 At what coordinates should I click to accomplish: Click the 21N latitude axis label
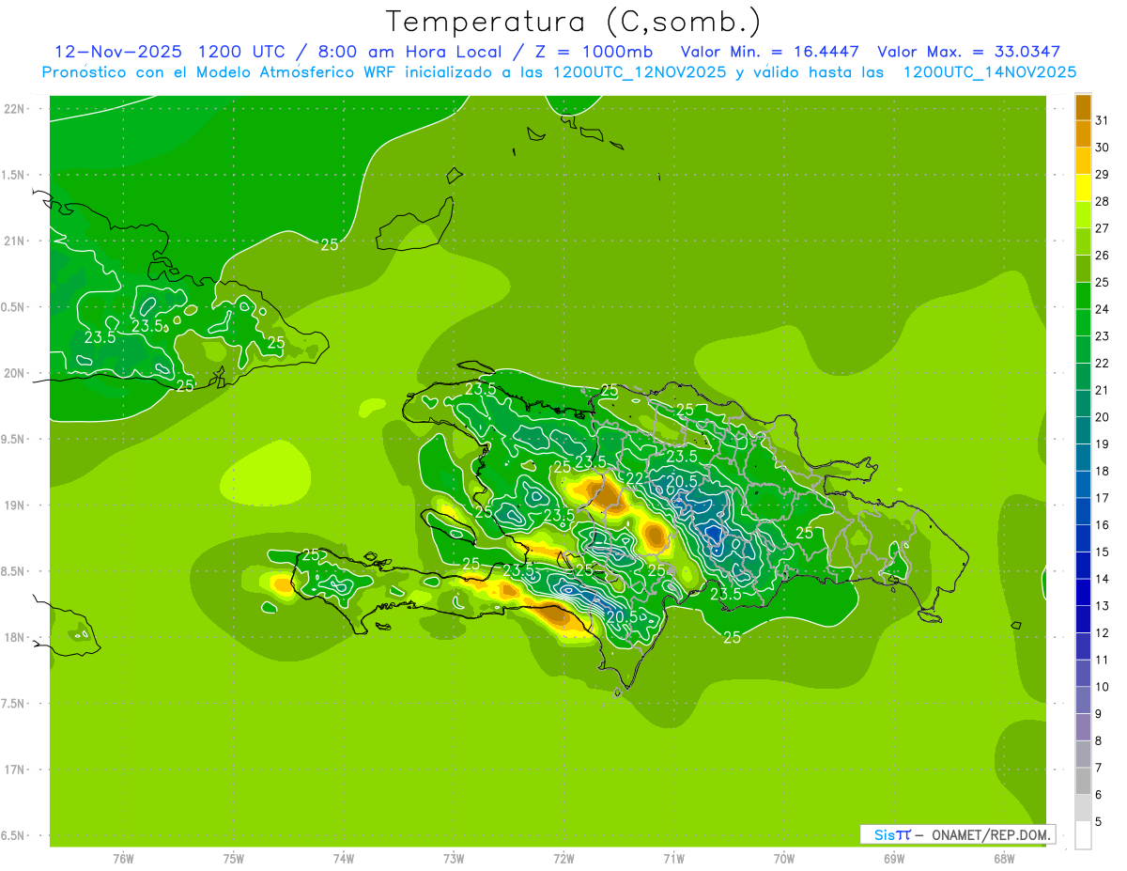(15, 241)
